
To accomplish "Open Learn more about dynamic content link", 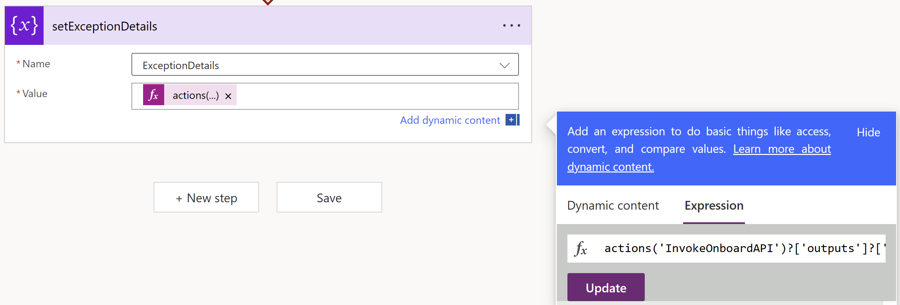I will tap(782, 149).
